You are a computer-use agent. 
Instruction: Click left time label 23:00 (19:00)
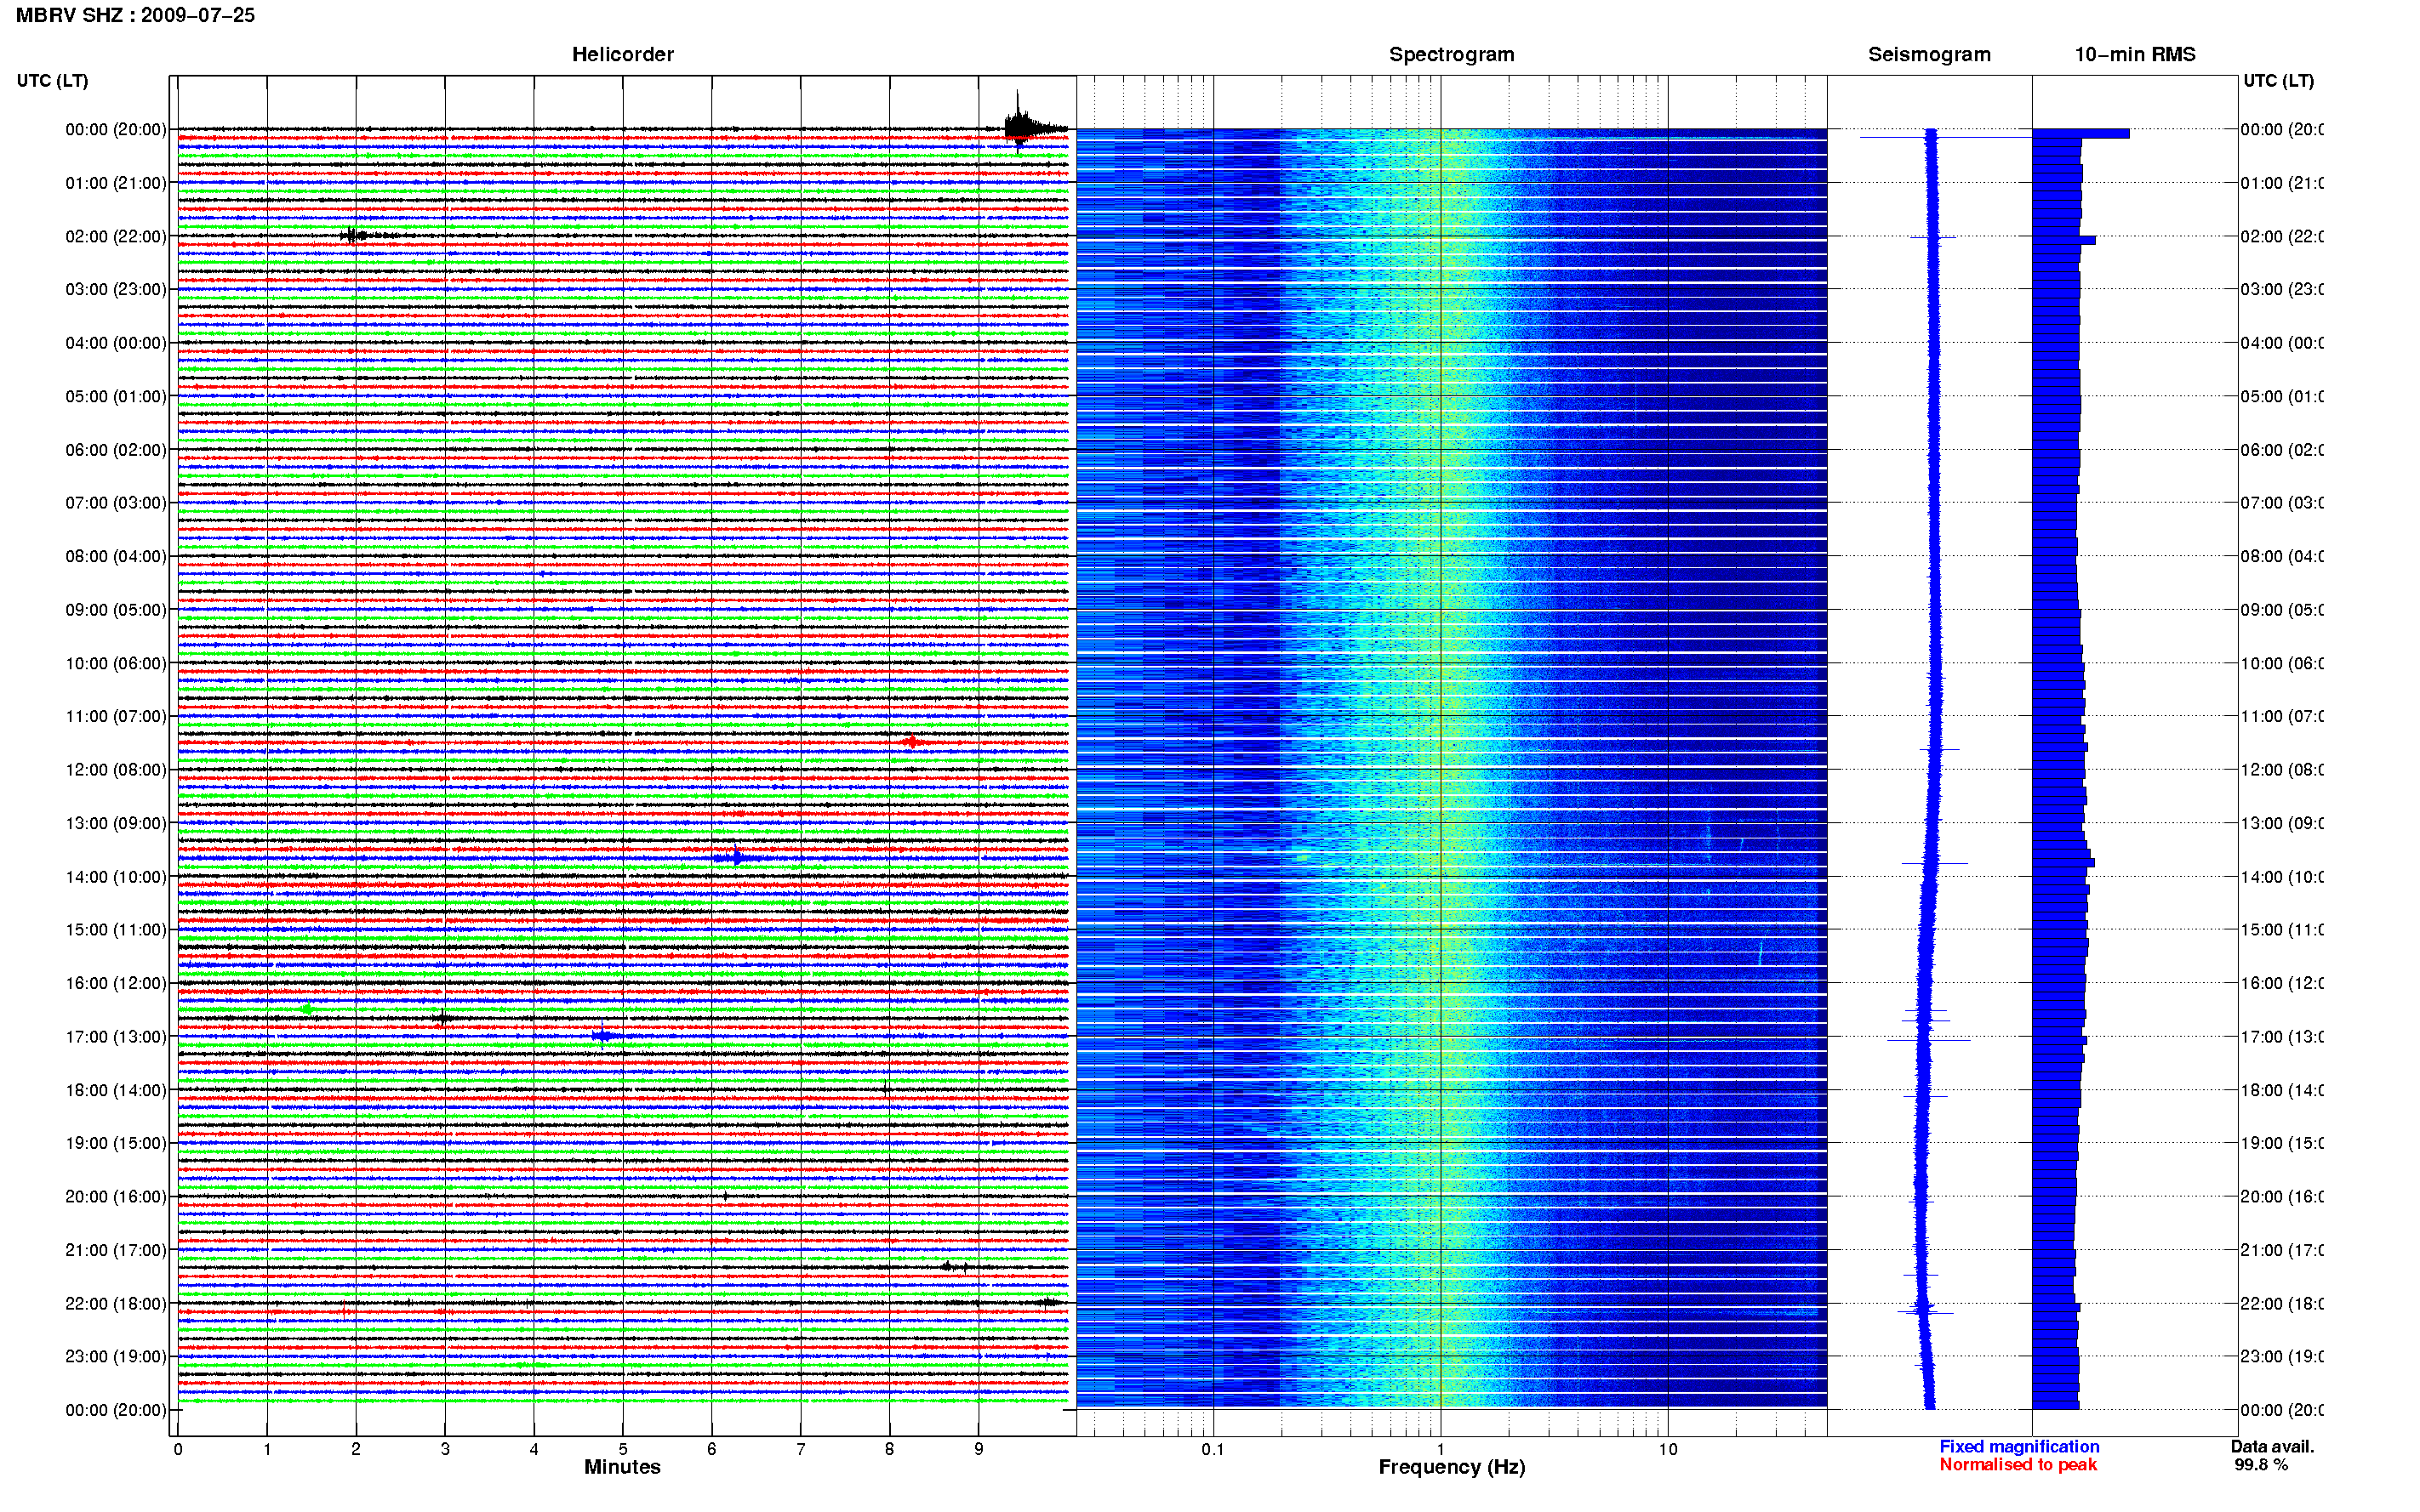click(116, 1356)
